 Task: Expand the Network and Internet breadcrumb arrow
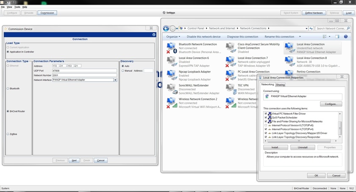coord(237,28)
